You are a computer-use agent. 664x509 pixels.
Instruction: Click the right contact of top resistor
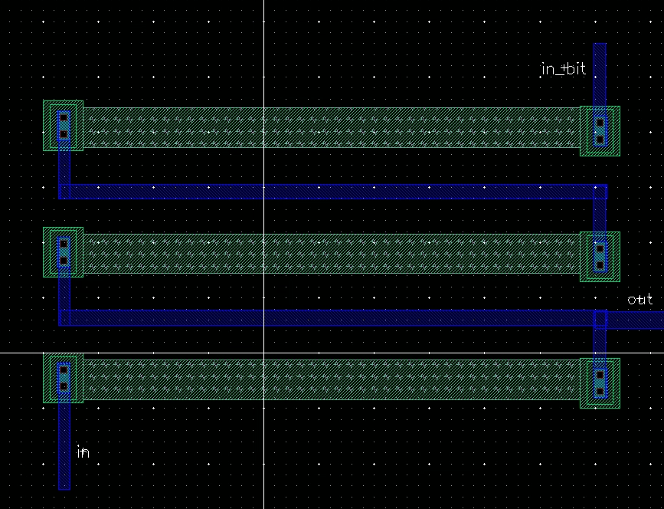(x=600, y=131)
